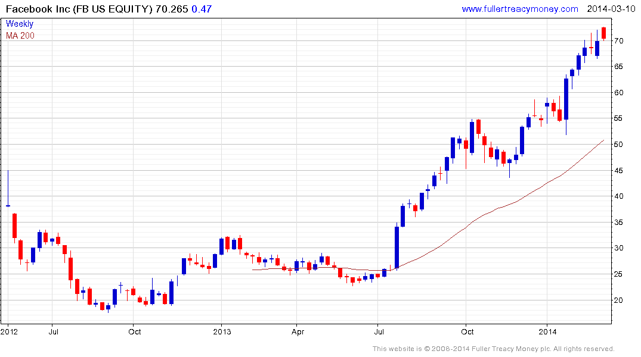This screenshot has height=357, width=641.
Task: Click the 'MA 200' legend label
Action: [x=20, y=36]
